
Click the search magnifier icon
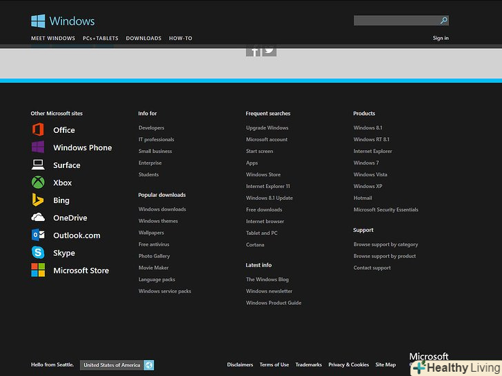[443, 21]
